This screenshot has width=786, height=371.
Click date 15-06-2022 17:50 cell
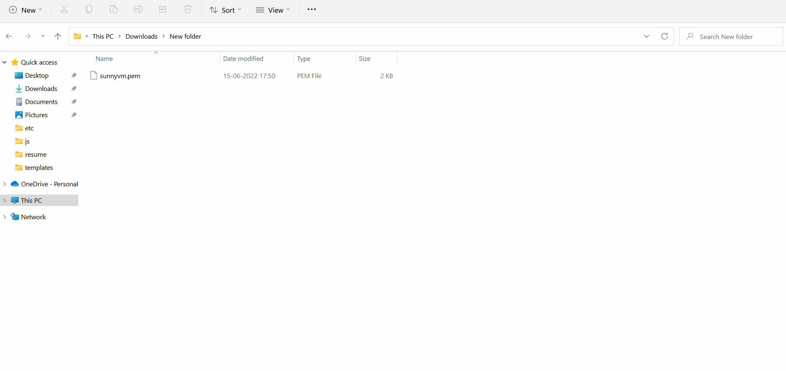point(249,76)
